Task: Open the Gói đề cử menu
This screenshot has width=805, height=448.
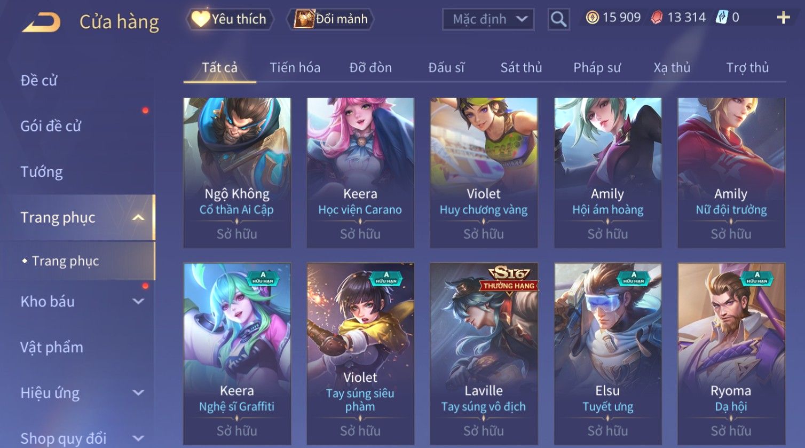Action: click(x=51, y=126)
